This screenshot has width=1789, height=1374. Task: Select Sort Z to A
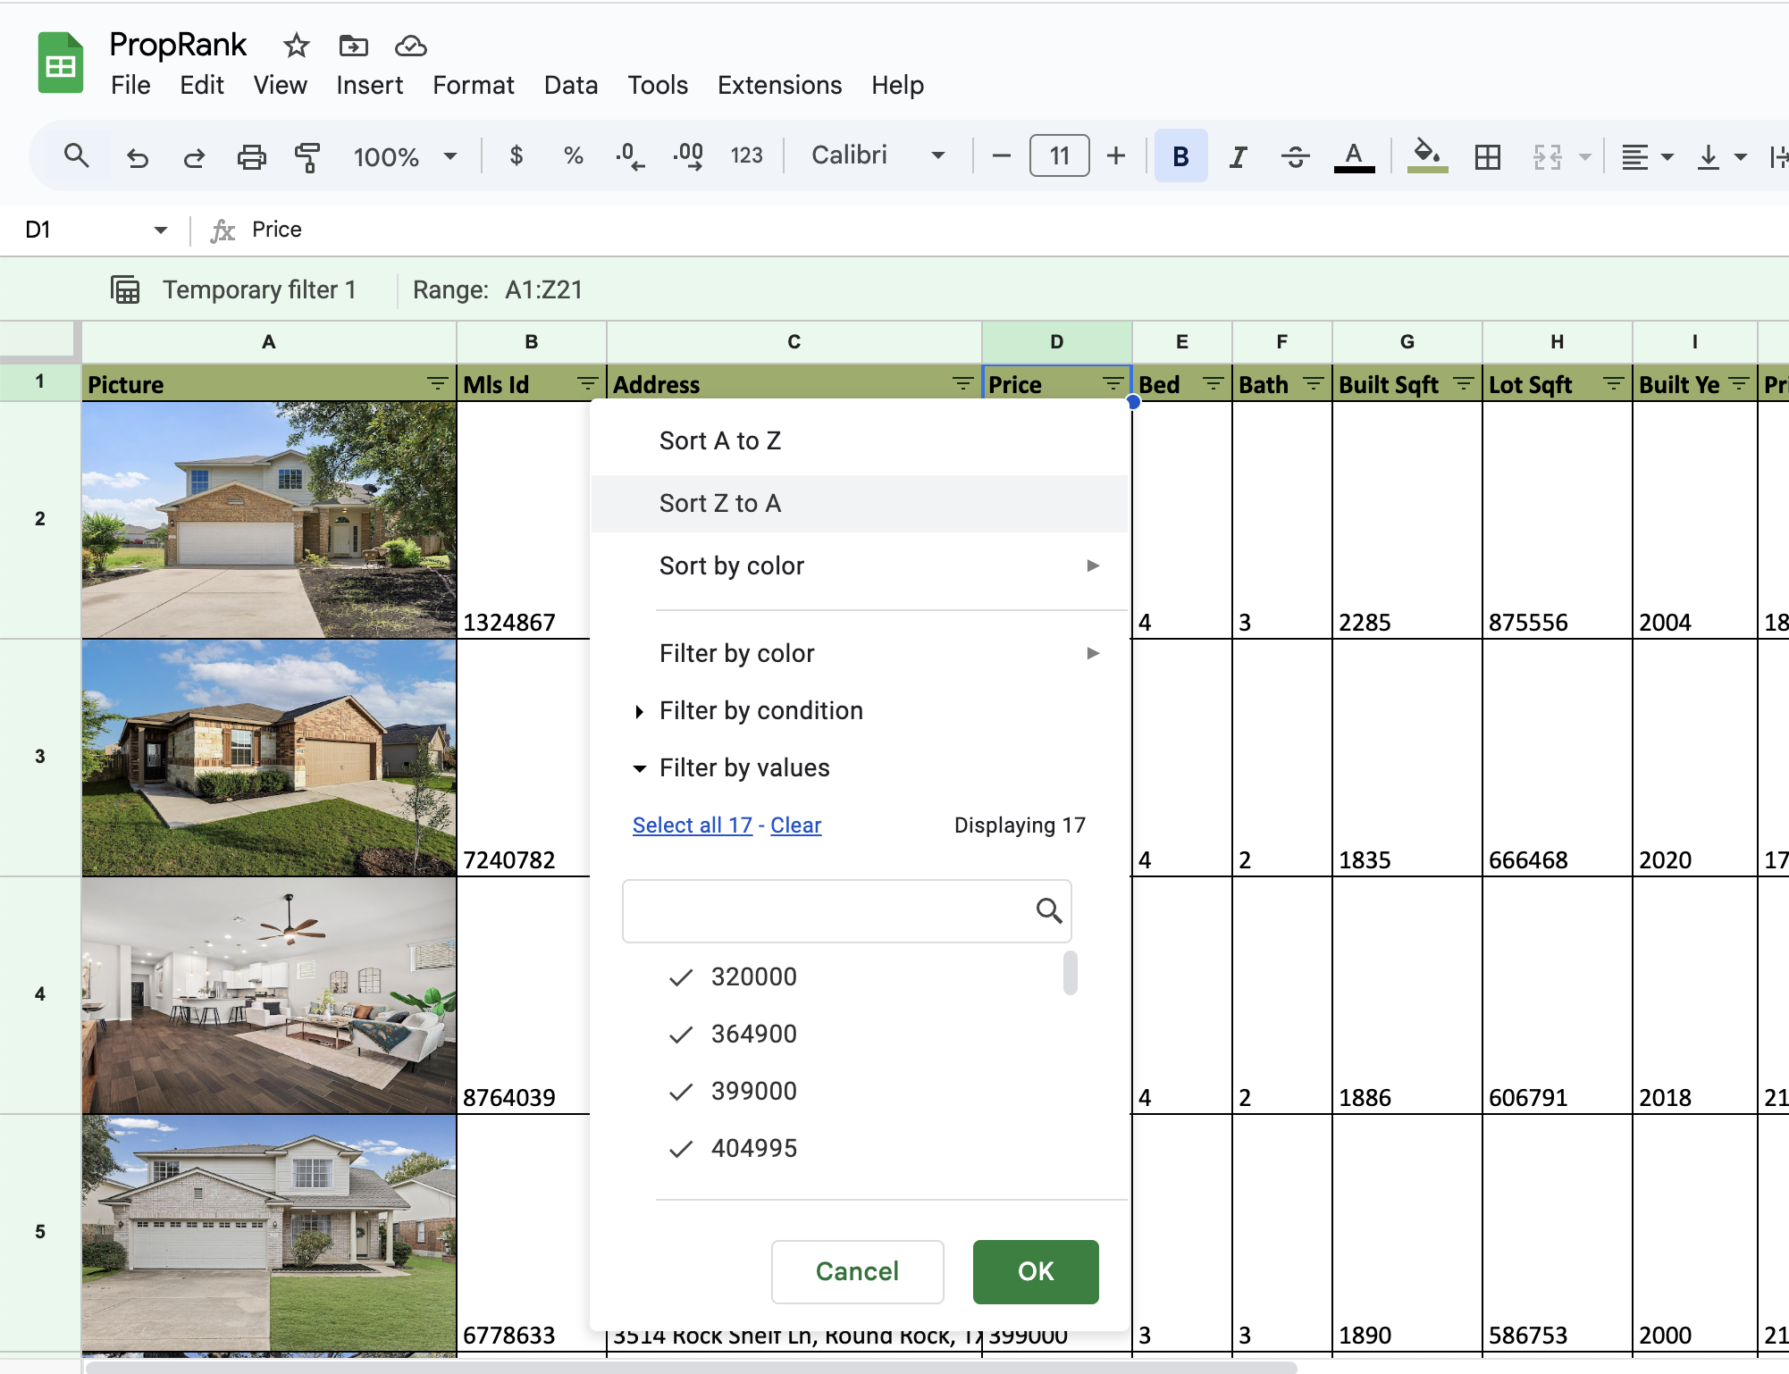coord(720,503)
